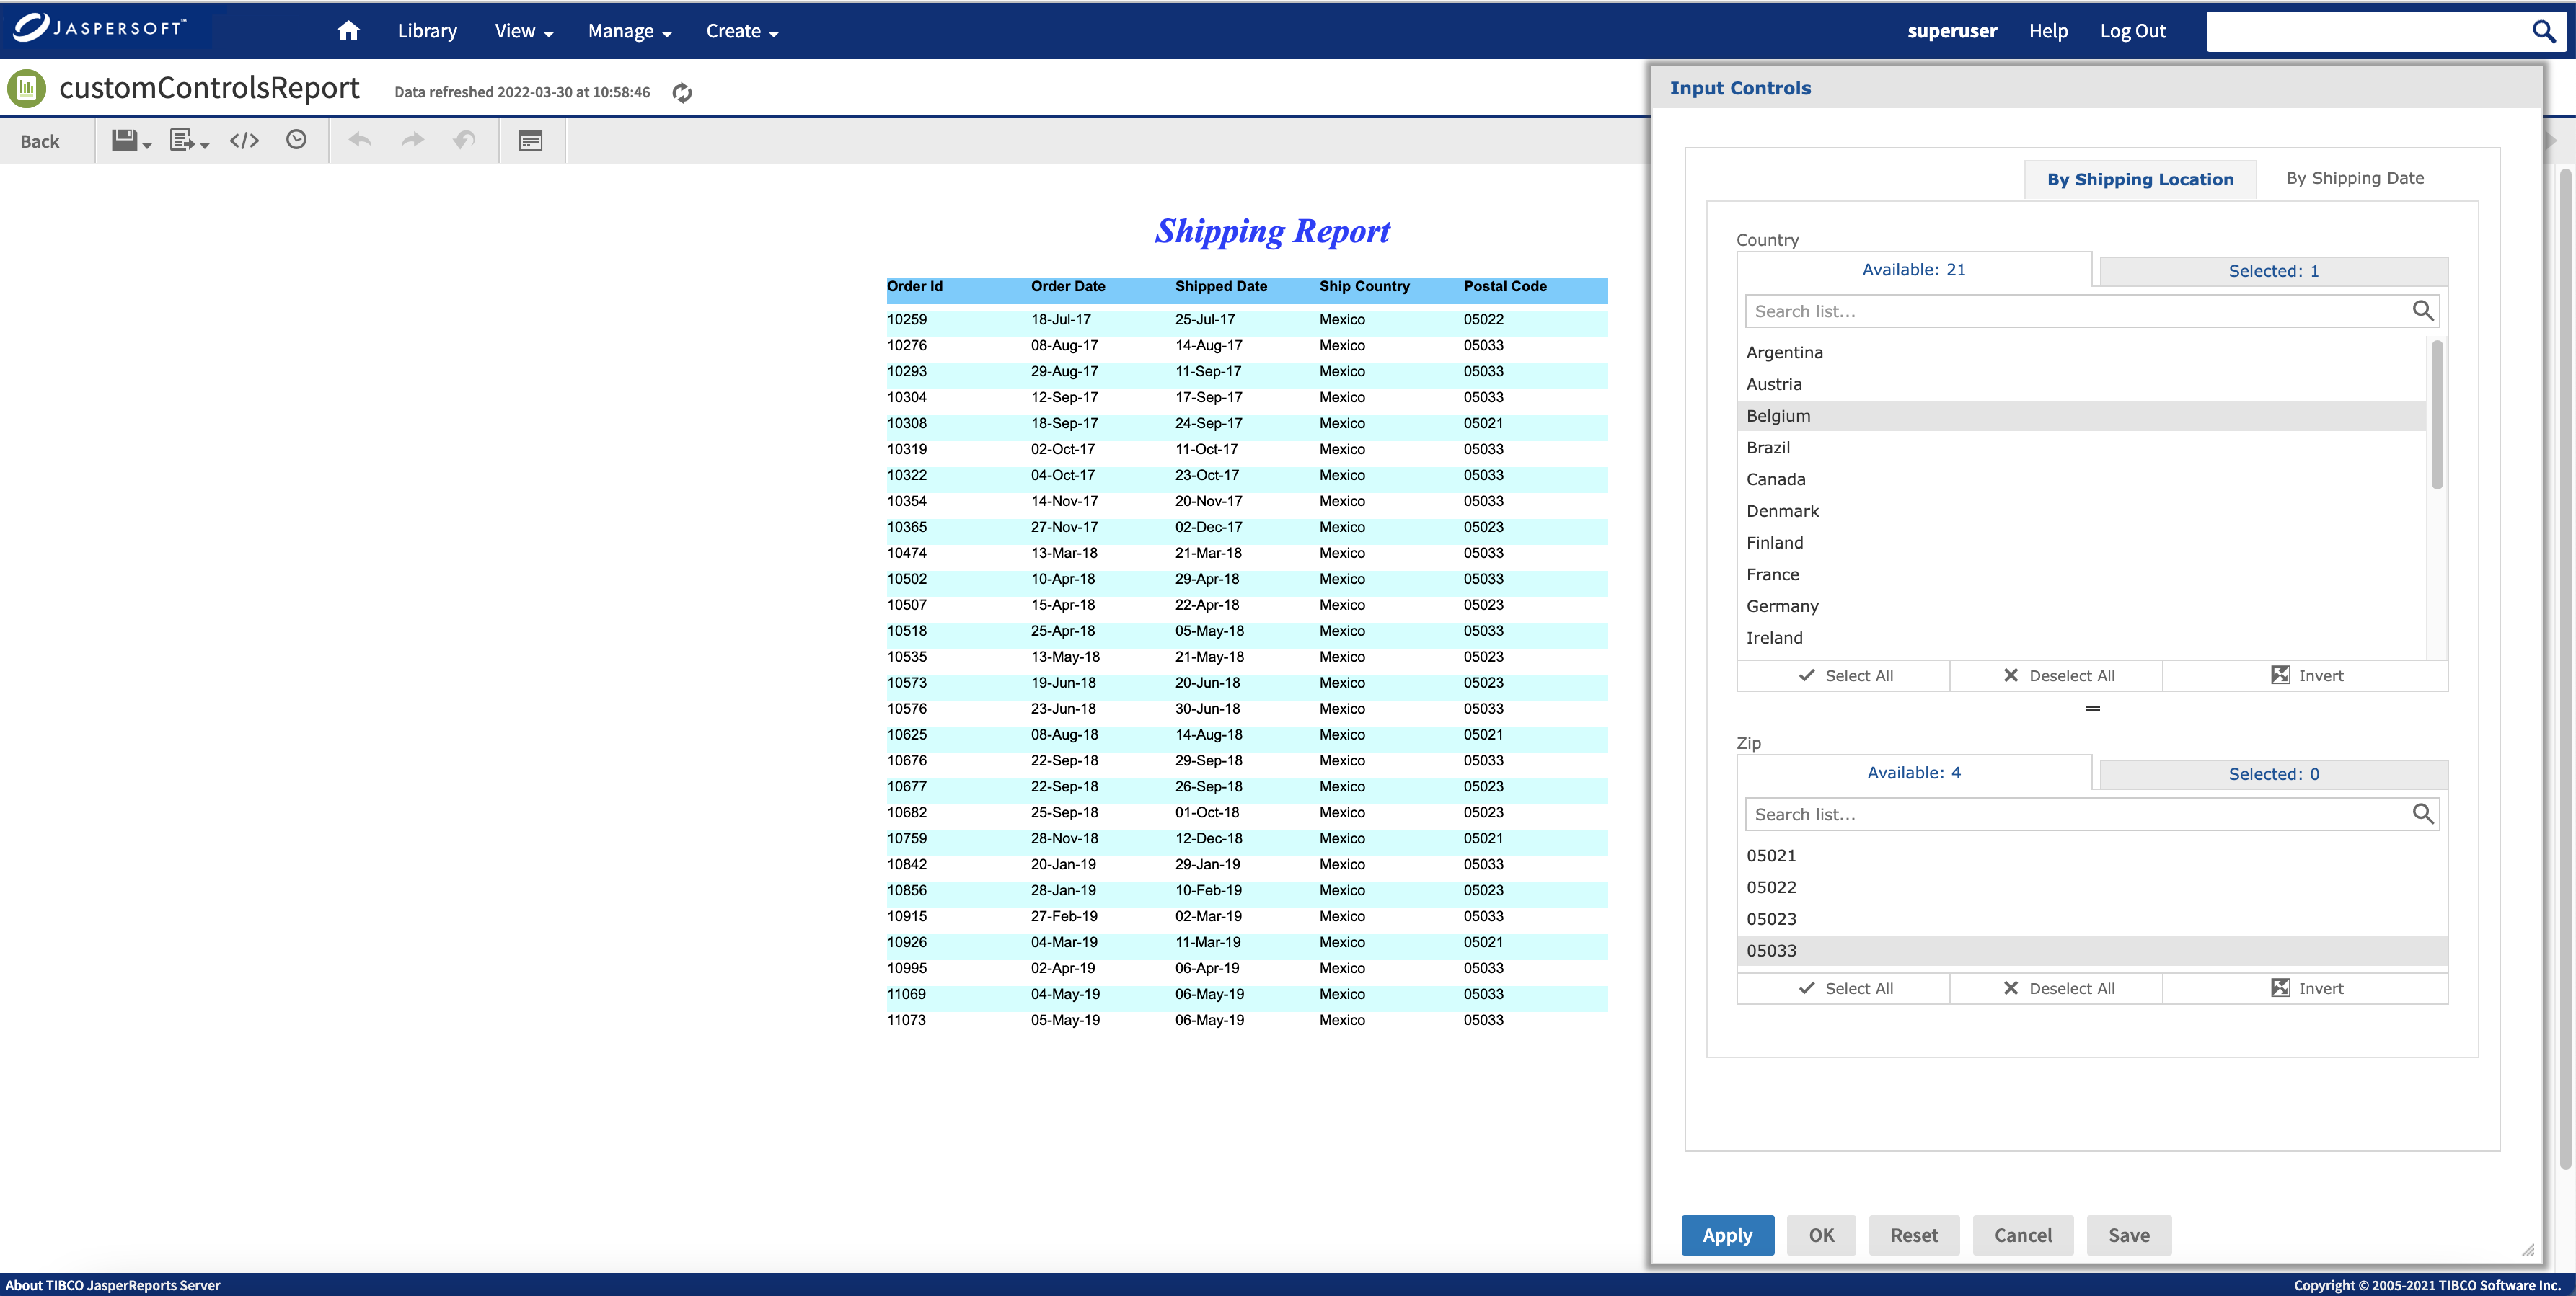Select France in the Country list
The width and height of the screenshot is (2576, 1296).
coord(2082,574)
